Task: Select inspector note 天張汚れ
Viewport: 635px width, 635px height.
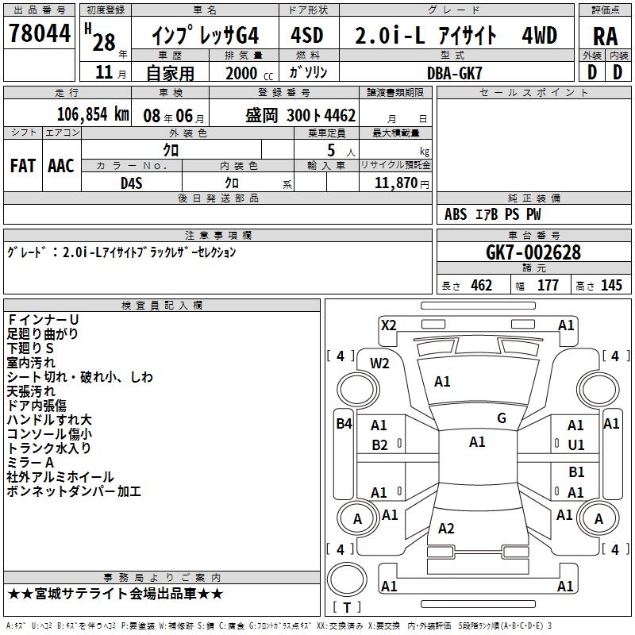Action: (x=31, y=391)
